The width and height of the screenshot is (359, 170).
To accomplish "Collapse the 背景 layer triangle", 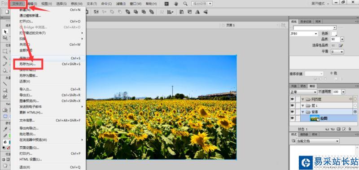I will (x=302, y=112).
